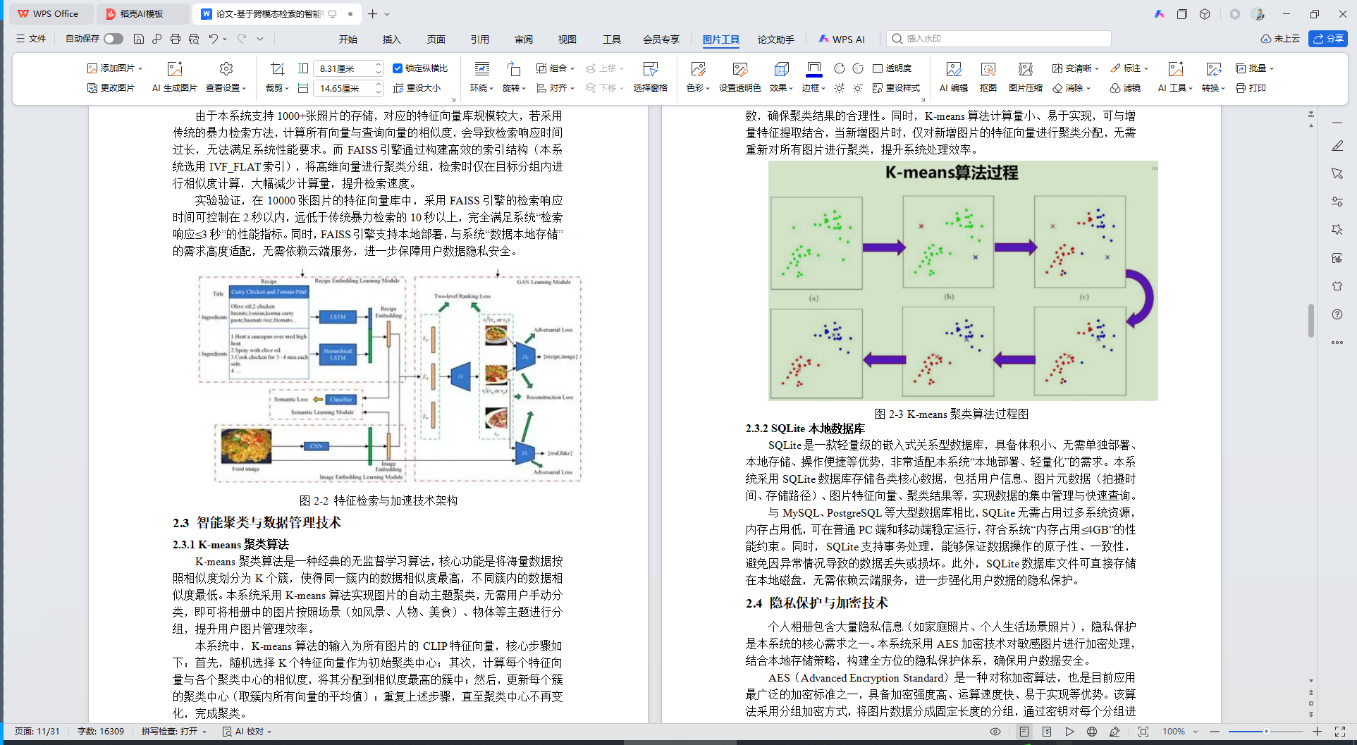
Task: Open the 开始 ribbon tab
Action: coord(348,39)
